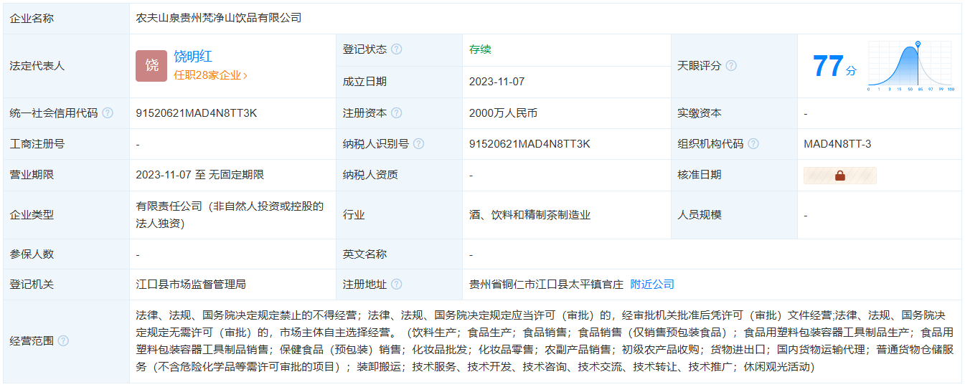The image size is (965, 387).
Task: Click the red 饶 avatar badge
Action: pyautogui.click(x=152, y=65)
